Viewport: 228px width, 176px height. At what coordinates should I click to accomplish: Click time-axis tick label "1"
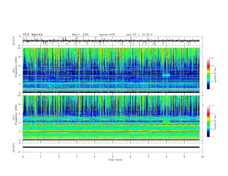pyautogui.click(x=41, y=157)
